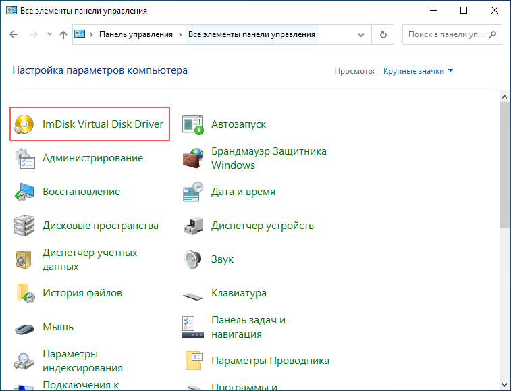Open the Мышь mouse icon
This screenshot has height=391, width=511.
tap(24, 329)
